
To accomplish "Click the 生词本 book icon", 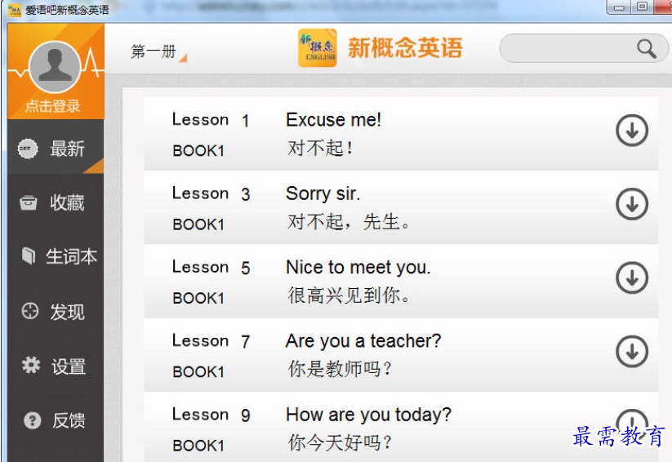I will 29,255.
